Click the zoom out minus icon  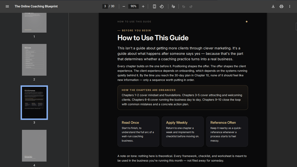pyautogui.click(x=124, y=7)
